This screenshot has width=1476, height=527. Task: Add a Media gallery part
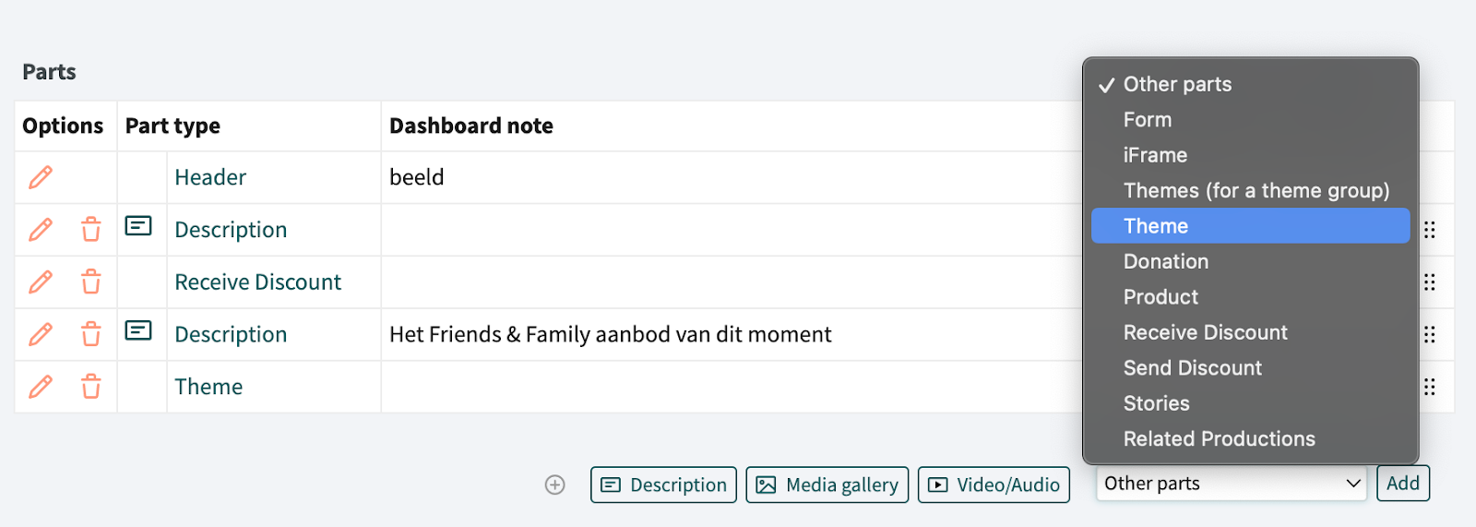coord(827,485)
